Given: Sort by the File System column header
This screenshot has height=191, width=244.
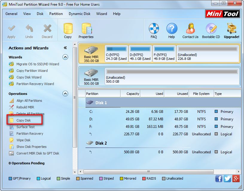Looking at the screenshot, I should tap(201, 94).
